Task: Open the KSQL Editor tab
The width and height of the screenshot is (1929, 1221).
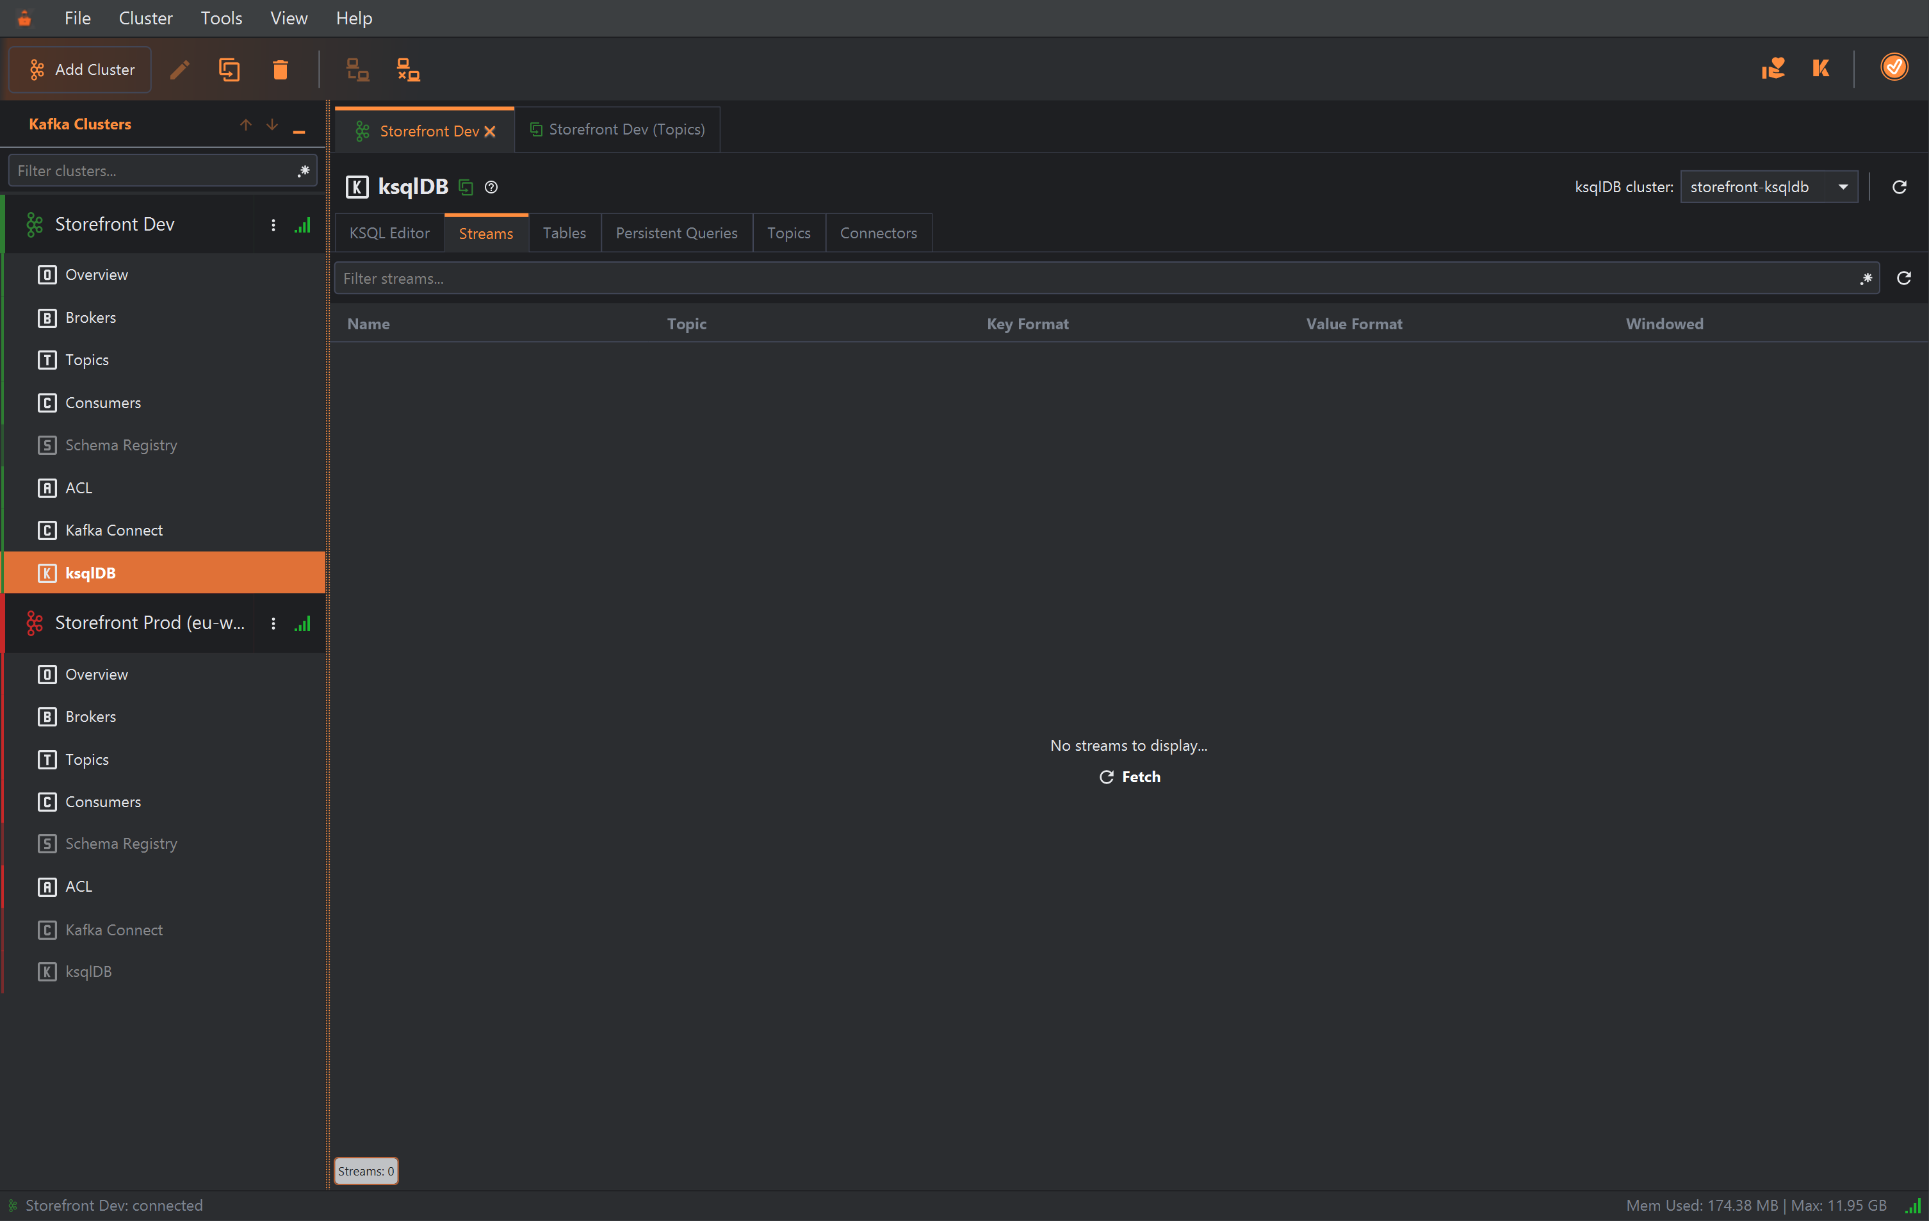Action: coord(389,233)
